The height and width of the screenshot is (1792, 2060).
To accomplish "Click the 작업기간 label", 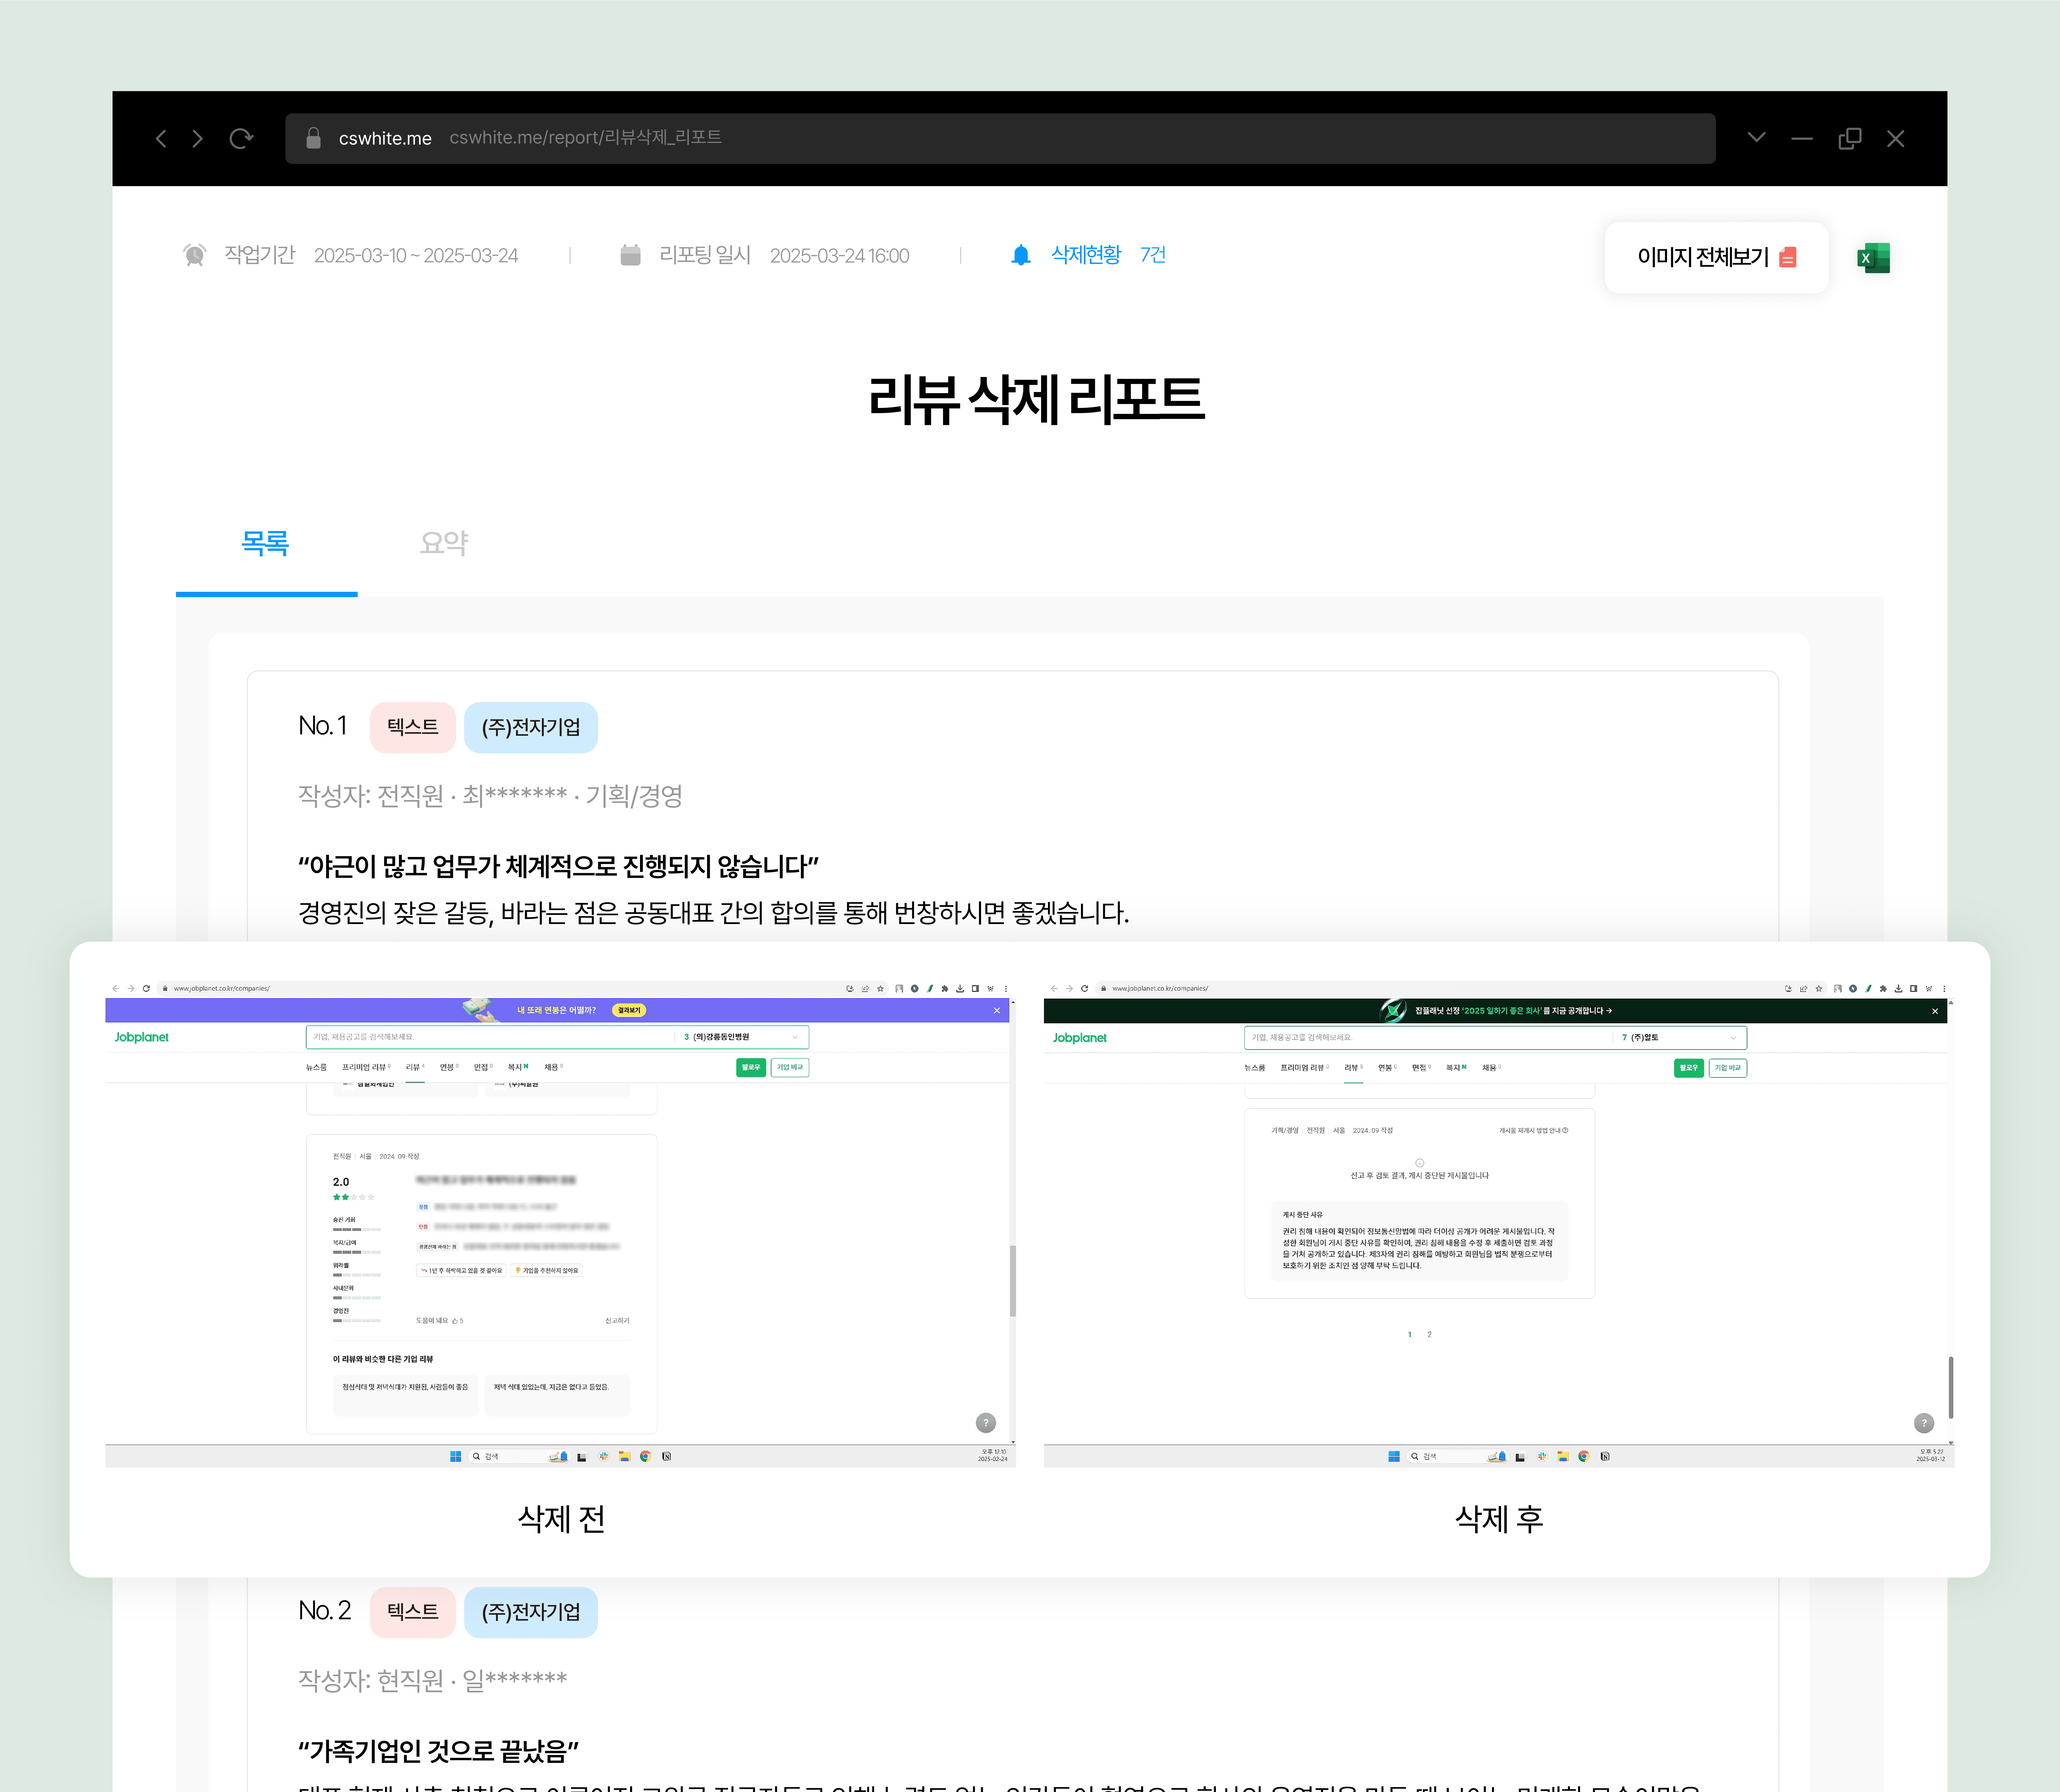I will (260, 255).
